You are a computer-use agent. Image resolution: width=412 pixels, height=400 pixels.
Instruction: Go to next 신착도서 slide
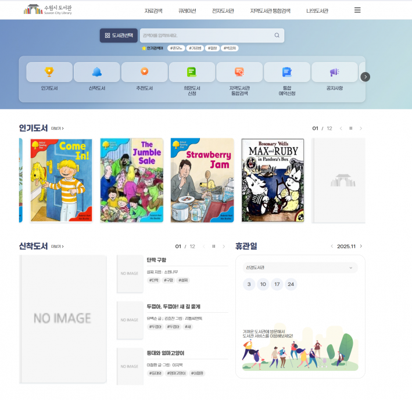224,247
